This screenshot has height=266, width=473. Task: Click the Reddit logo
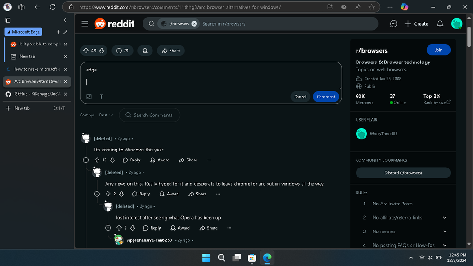pos(114,24)
